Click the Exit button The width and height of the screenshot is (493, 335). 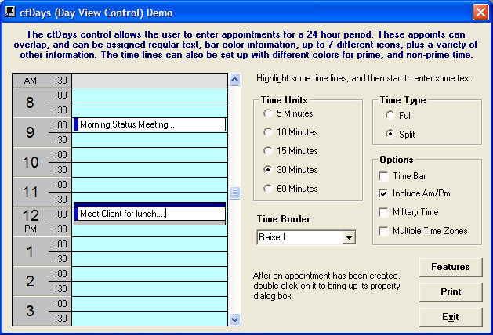tap(451, 317)
